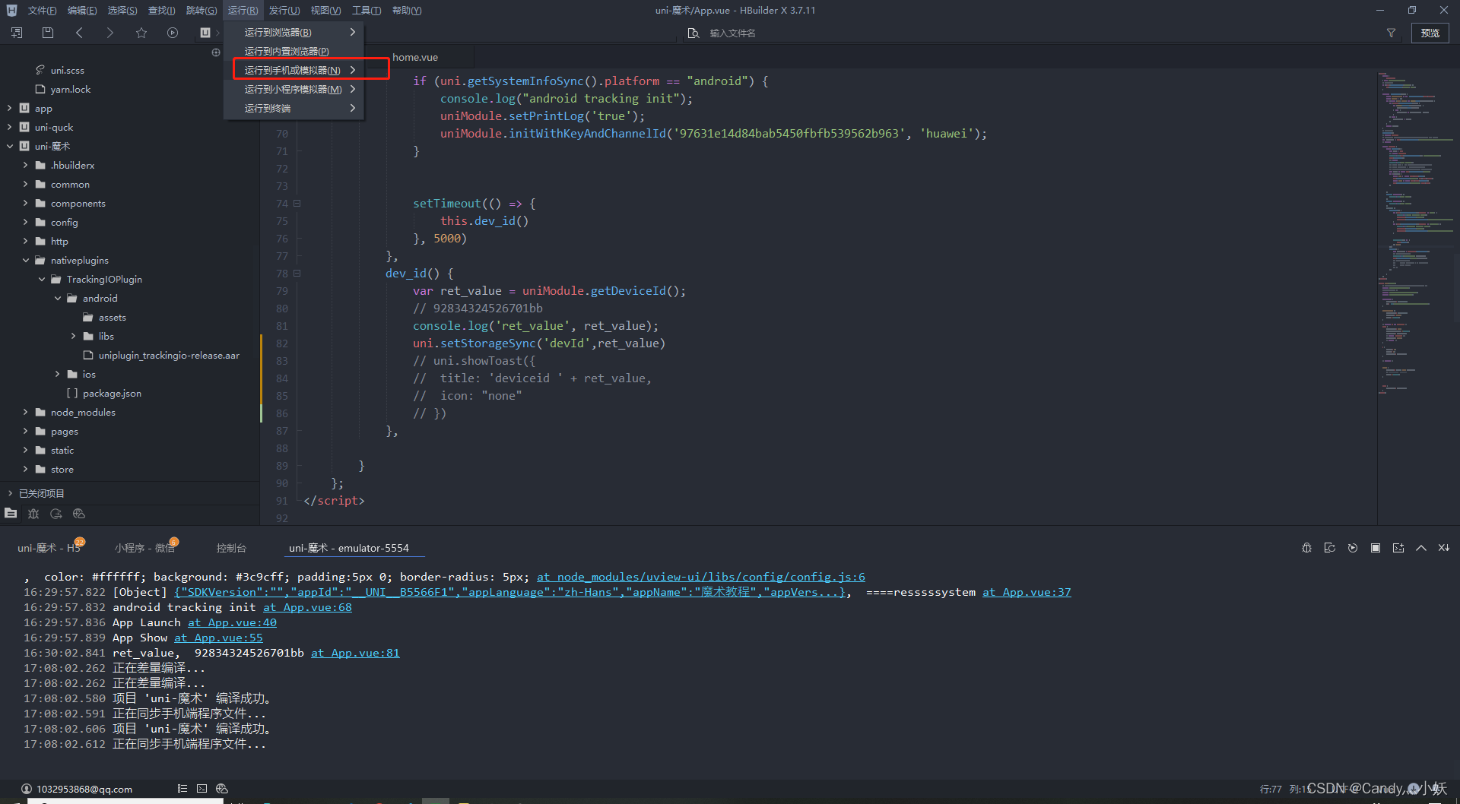Expand the node_modules folder
The height and width of the screenshot is (804, 1460).
(x=25, y=412)
